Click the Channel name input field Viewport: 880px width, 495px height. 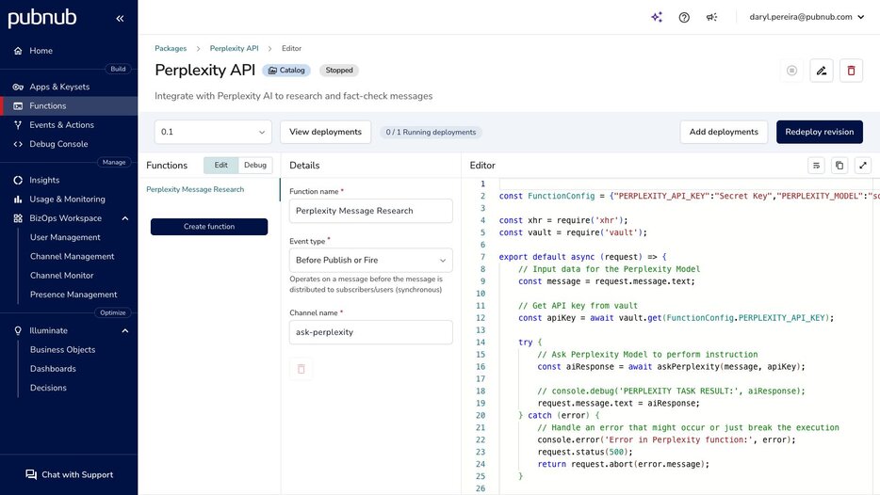click(370, 332)
